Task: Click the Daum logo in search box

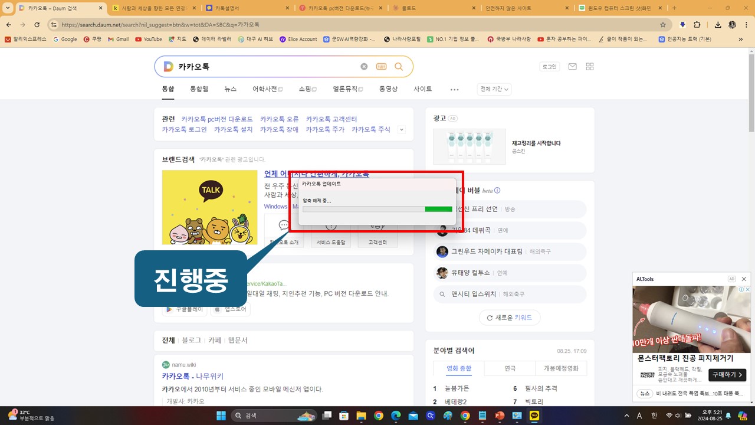Action: pos(168,67)
